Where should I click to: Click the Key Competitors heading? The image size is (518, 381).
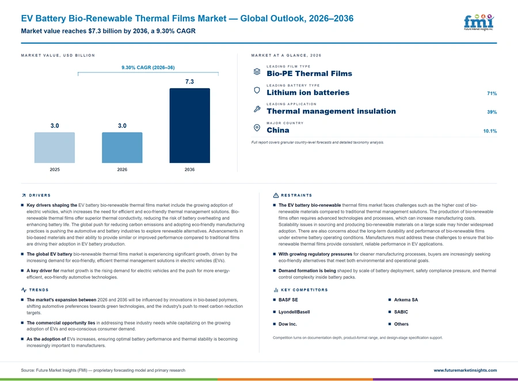[304, 290]
